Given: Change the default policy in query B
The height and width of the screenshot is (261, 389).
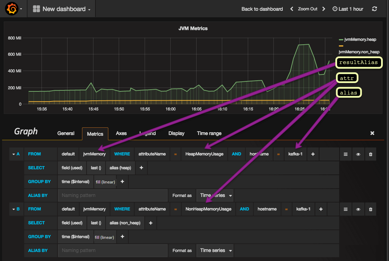Looking at the screenshot, I should click(x=68, y=209).
